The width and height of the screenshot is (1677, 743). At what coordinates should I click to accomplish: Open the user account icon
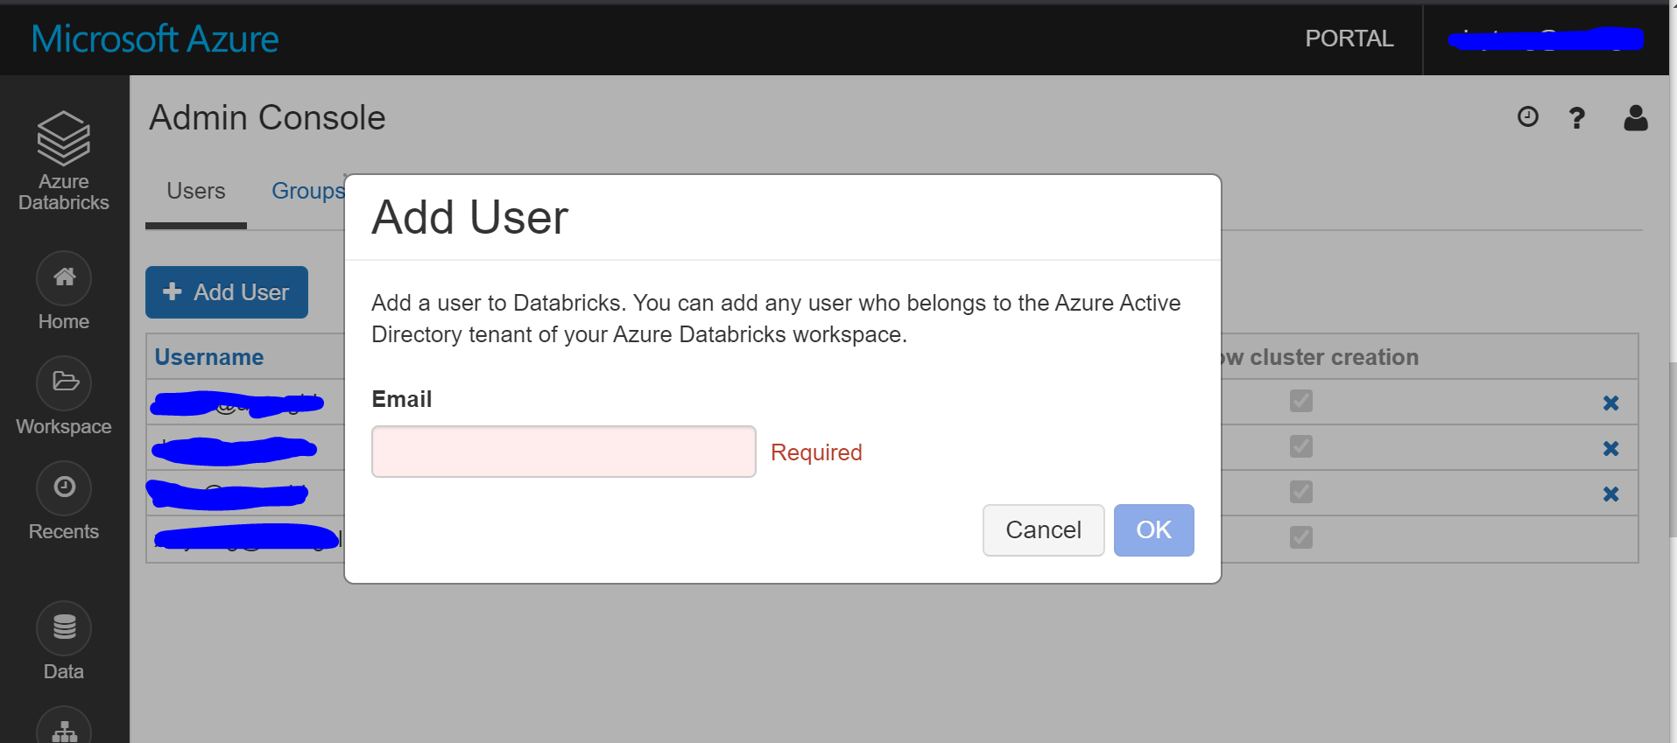click(1636, 117)
